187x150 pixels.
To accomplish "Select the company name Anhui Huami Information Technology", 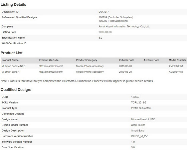I will [124, 26].
